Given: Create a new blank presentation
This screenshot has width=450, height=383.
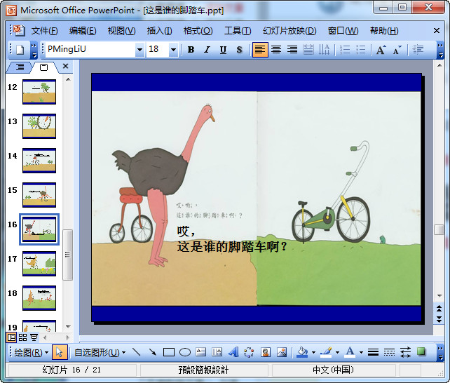Looking at the screenshot, I should click(x=20, y=50).
